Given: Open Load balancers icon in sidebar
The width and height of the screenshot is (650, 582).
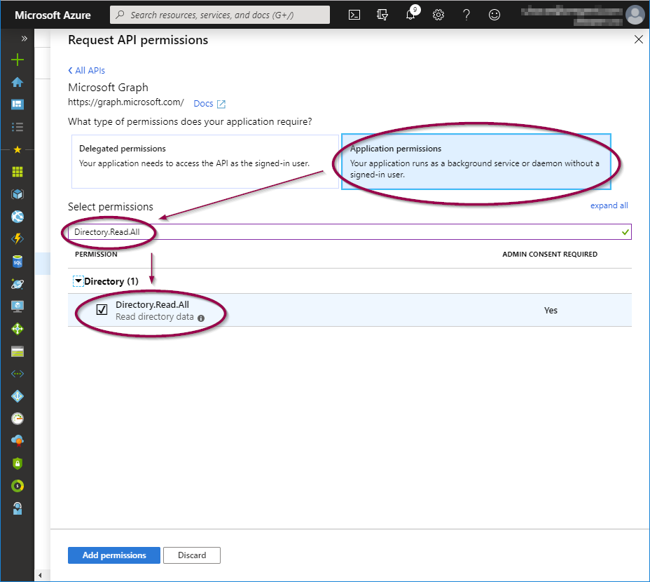Looking at the screenshot, I should pyautogui.click(x=18, y=329).
